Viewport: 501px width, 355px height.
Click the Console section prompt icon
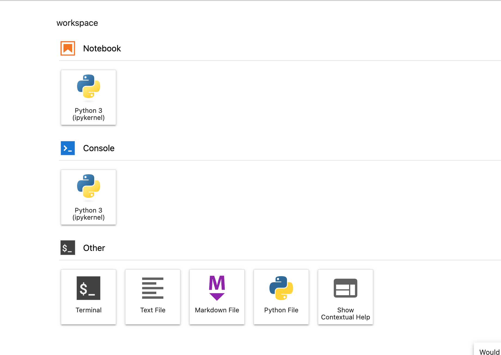pyautogui.click(x=68, y=148)
